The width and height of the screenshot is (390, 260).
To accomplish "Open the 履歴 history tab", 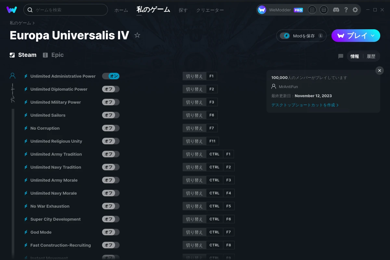I will pos(371,56).
